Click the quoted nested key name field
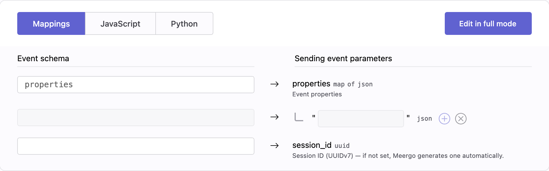Screen dimensions: 549x171 [x=360, y=118]
